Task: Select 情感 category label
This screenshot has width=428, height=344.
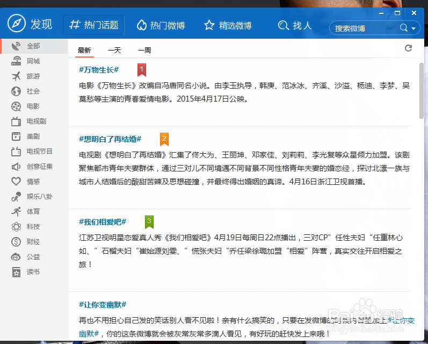Action: pyautogui.click(x=33, y=182)
